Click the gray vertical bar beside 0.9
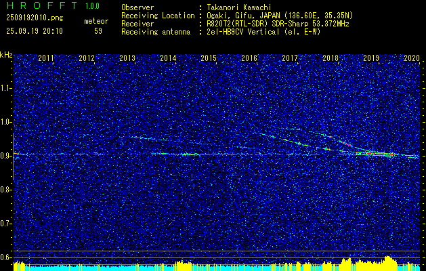The width and height of the screenshot is (426, 271). tap(13, 157)
